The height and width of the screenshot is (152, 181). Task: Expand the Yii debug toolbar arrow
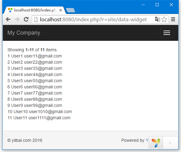170,143
